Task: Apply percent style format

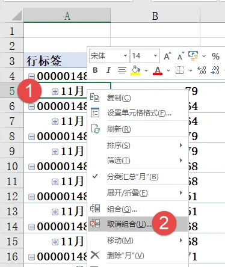Action: [x=215, y=57]
